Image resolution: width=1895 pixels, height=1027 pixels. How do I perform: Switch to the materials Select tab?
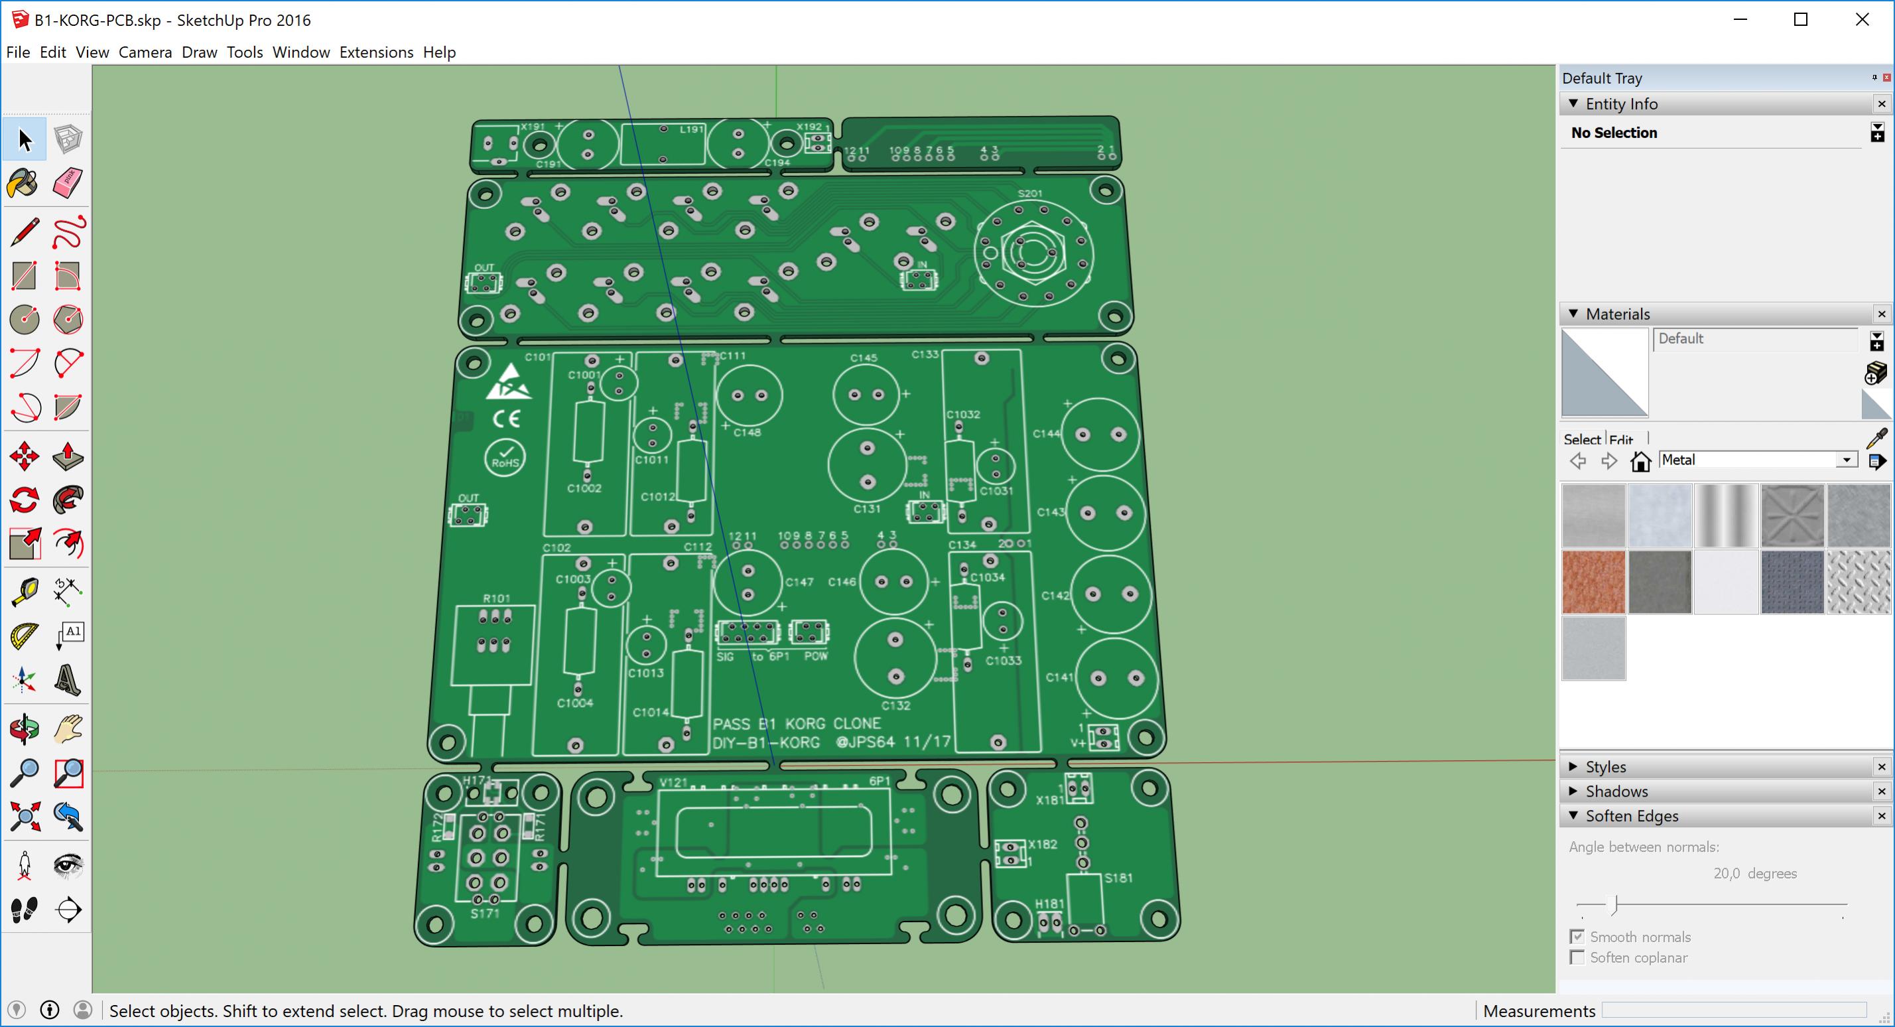pyautogui.click(x=1582, y=440)
